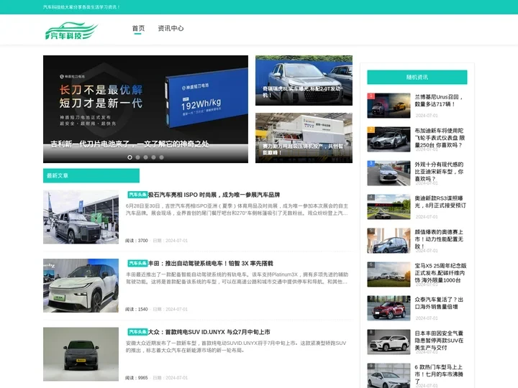Open the 丰田 铂智 3X article thumbnail
The height and width of the screenshot is (388, 518).
coord(81,285)
